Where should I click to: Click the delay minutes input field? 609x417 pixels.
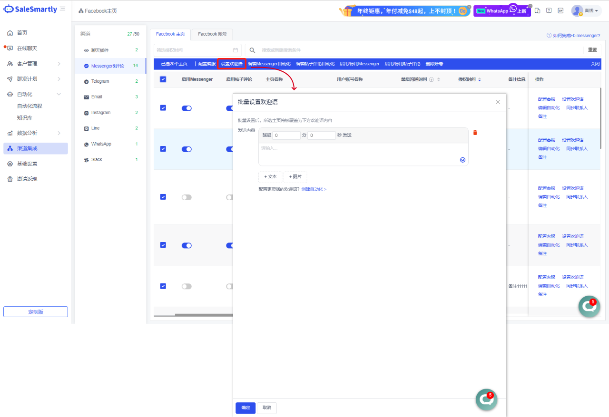point(286,136)
